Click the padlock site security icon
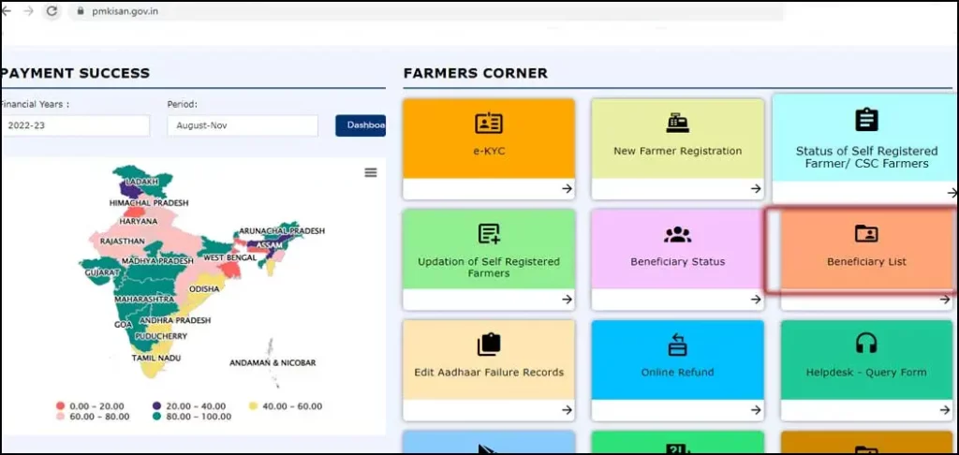This screenshot has width=959, height=455. pyautogui.click(x=79, y=11)
